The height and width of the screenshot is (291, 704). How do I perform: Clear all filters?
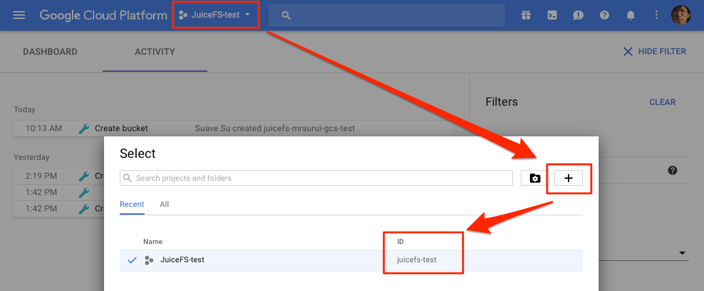[662, 102]
